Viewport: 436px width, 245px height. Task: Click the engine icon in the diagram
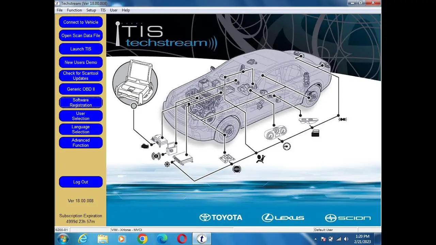click(x=145, y=146)
